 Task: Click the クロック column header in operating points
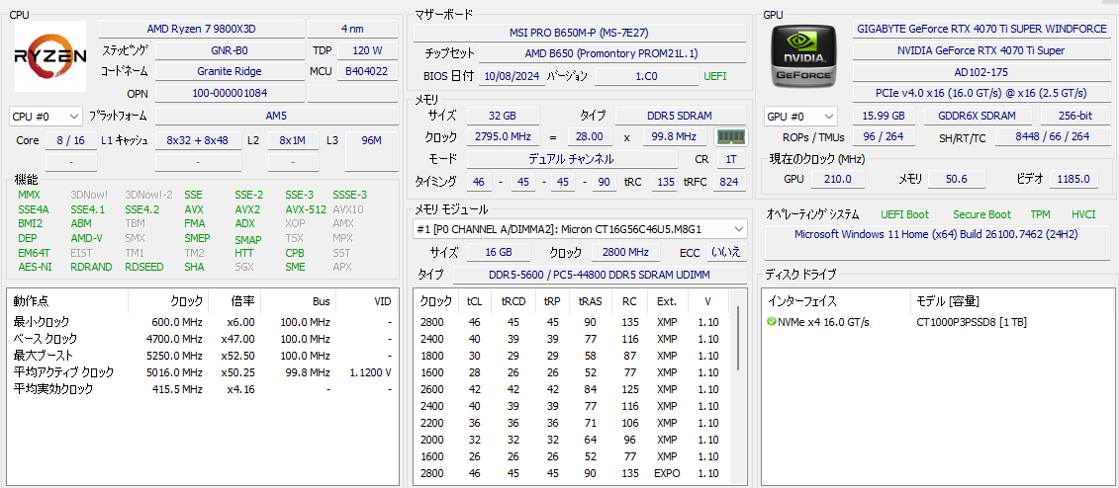[186, 300]
